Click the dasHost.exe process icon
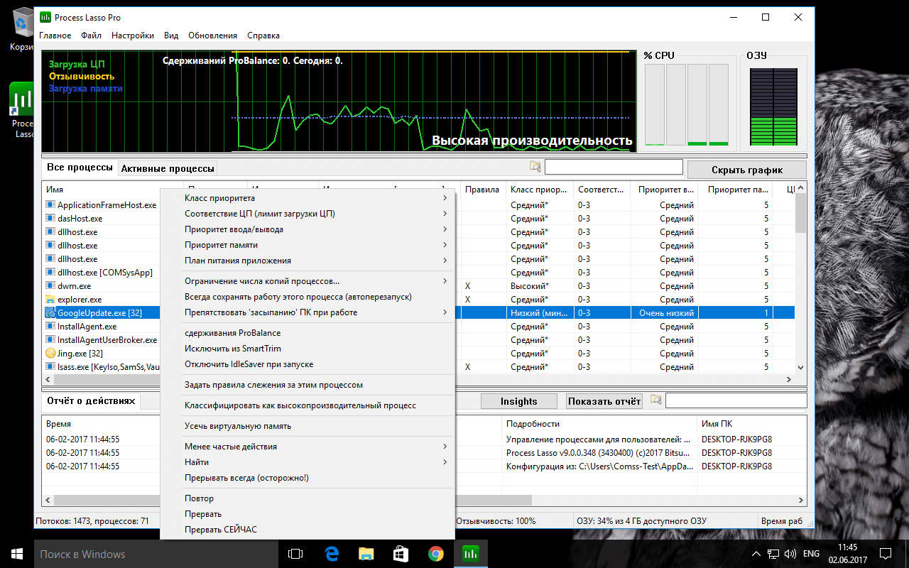The height and width of the screenshot is (568, 909). (x=50, y=218)
